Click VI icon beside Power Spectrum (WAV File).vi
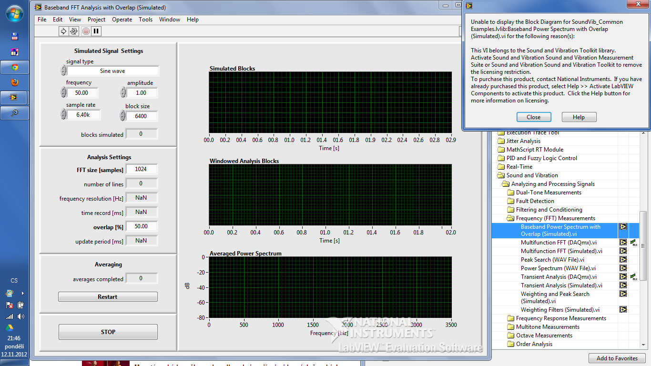 click(623, 268)
